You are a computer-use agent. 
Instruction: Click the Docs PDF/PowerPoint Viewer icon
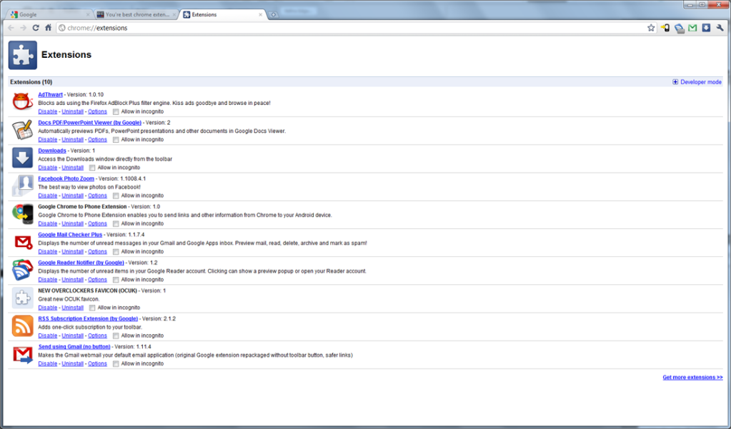[22, 130]
